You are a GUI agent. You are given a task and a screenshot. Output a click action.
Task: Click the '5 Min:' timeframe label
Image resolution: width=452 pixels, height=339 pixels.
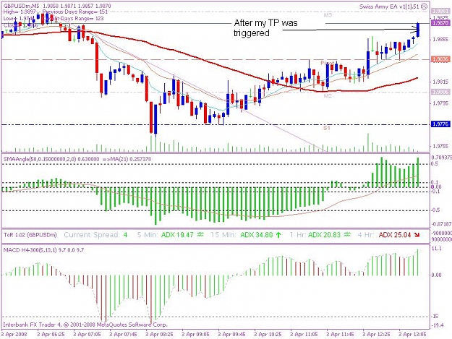[x=148, y=235]
